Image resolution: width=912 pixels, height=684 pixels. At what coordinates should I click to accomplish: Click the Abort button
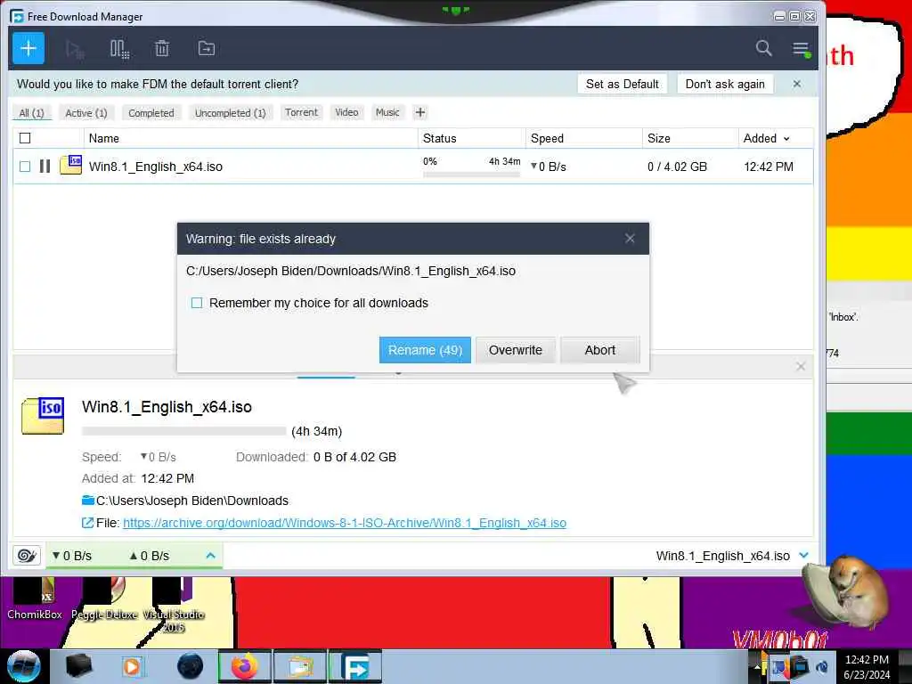pyautogui.click(x=599, y=350)
